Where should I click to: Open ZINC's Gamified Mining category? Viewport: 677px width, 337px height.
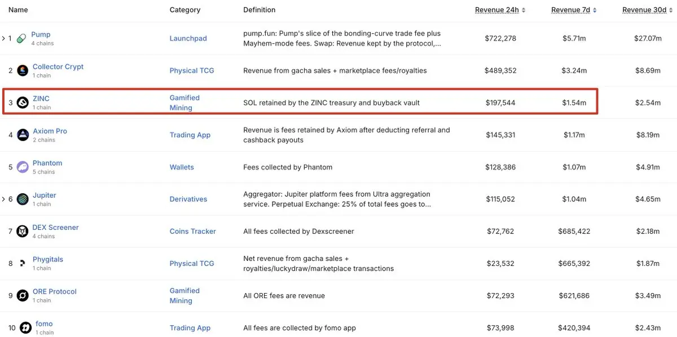(x=184, y=103)
